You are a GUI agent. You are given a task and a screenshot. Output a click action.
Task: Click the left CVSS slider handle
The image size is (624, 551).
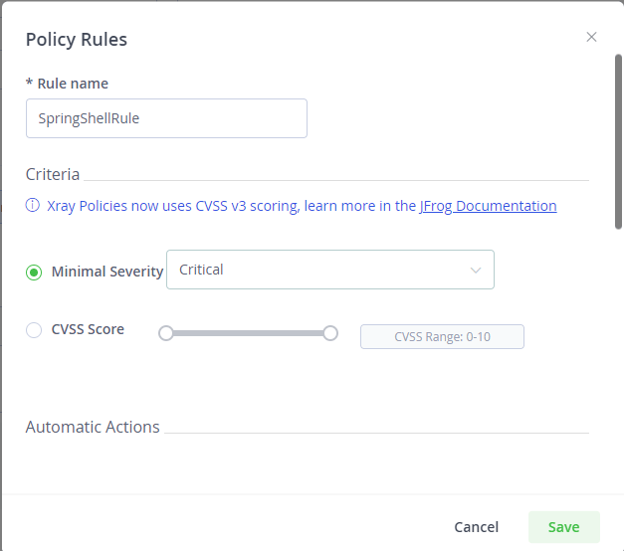point(166,333)
